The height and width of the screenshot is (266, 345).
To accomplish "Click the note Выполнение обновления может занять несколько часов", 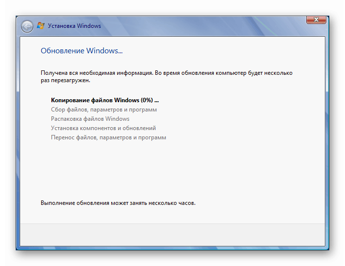I will 118,203.
